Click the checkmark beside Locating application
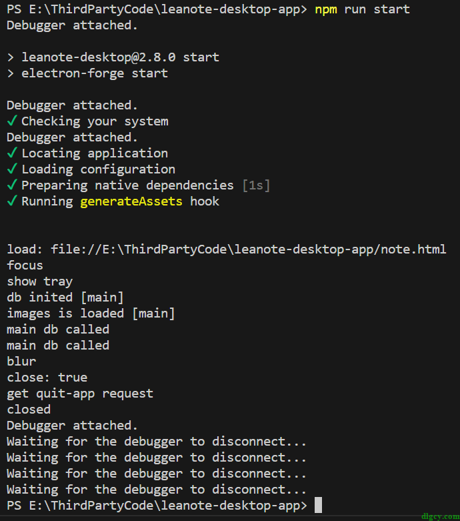This screenshot has height=521, width=460. (x=12, y=153)
